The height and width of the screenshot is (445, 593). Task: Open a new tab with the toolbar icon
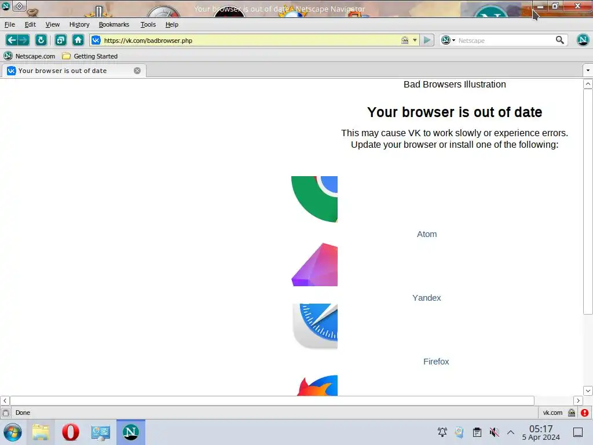coord(60,40)
